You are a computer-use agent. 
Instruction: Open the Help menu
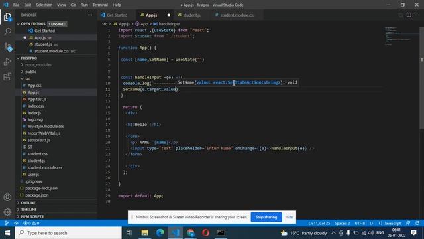pyautogui.click(x=117, y=5)
